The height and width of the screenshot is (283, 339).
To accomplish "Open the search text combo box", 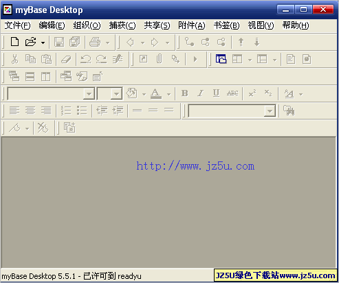I will (x=232, y=111).
